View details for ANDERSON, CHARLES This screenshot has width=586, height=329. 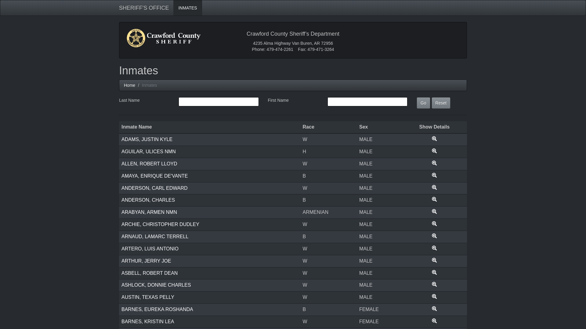point(434,200)
